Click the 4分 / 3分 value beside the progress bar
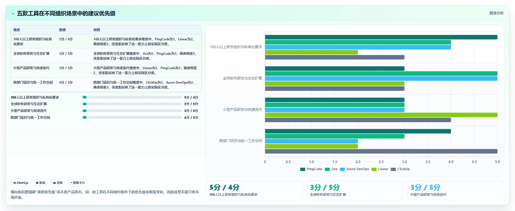515x211 pixels. (191, 118)
